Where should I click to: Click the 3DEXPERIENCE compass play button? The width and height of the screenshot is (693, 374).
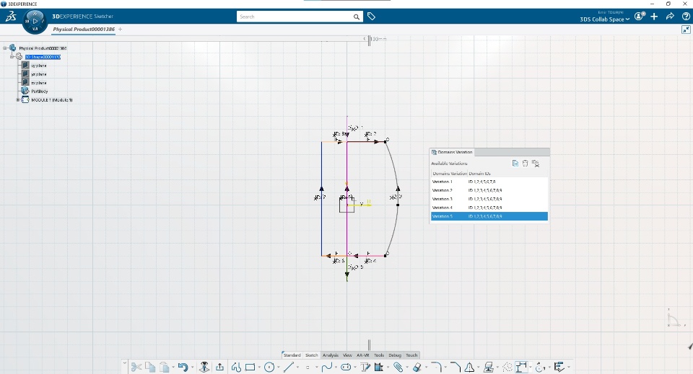(35, 21)
